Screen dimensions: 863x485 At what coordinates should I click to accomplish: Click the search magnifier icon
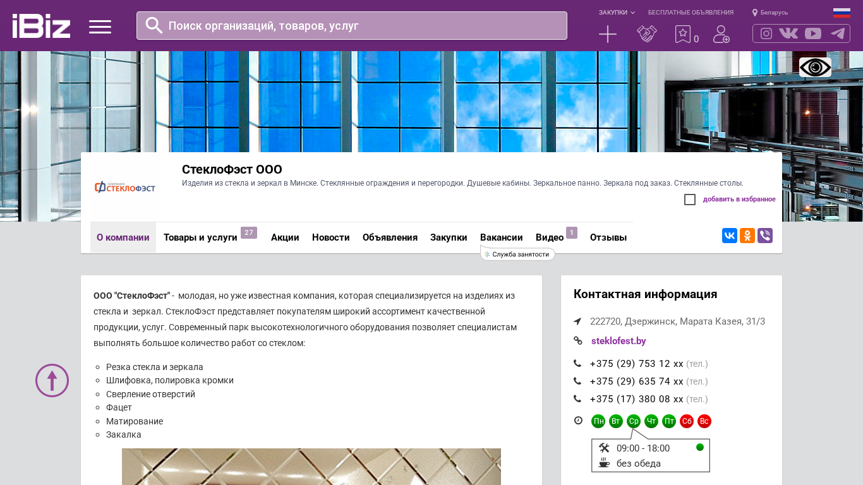click(x=154, y=25)
